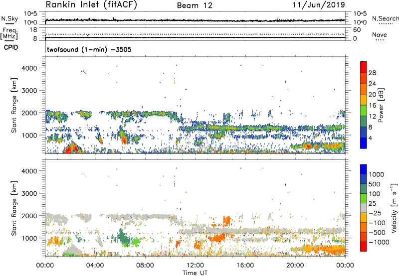The image size is (399, 276).
Task: Pick the dark blue top velocity color bar segment
Action: tap(364, 169)
